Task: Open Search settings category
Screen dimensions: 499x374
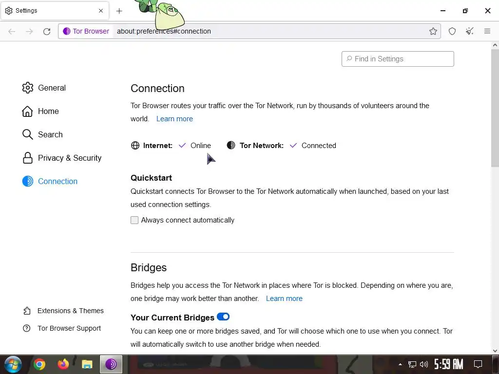Action: tap(42, 134)
